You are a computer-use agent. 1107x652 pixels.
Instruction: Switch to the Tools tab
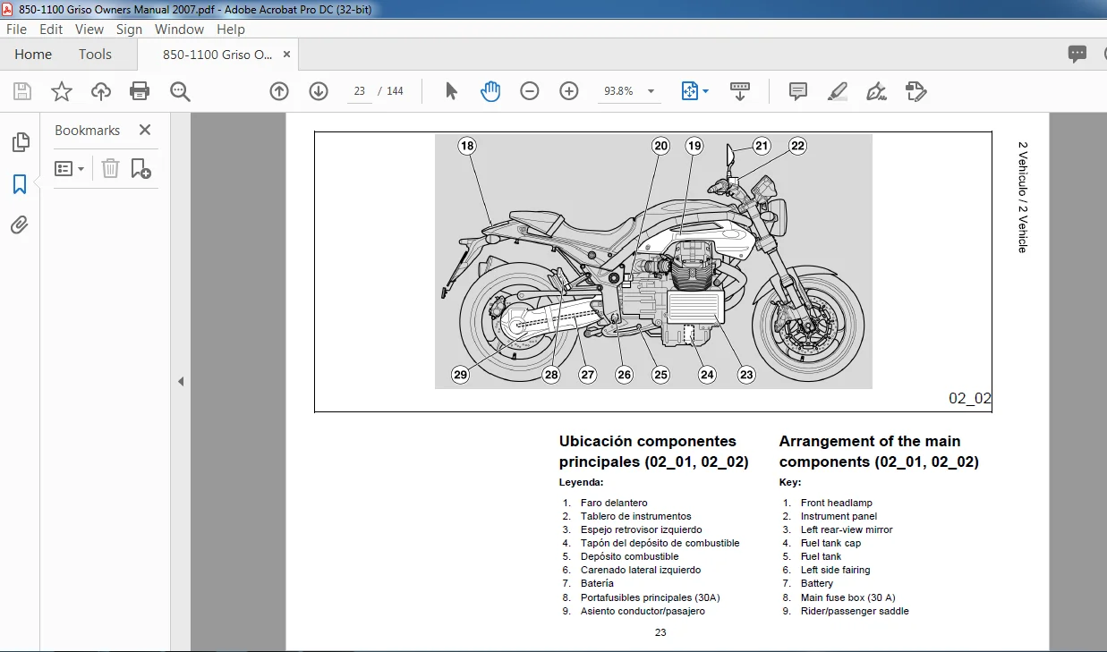coord(95,55)
